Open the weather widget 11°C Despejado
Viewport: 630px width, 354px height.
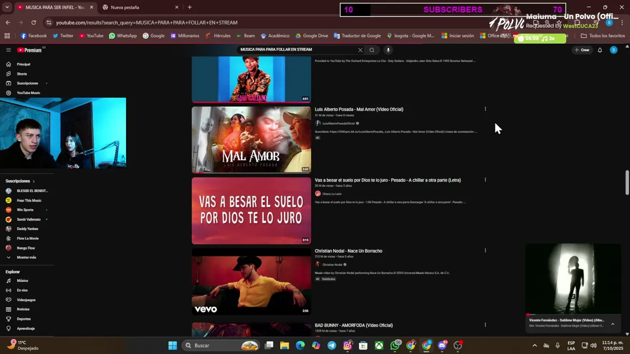[x=22, y=345]
